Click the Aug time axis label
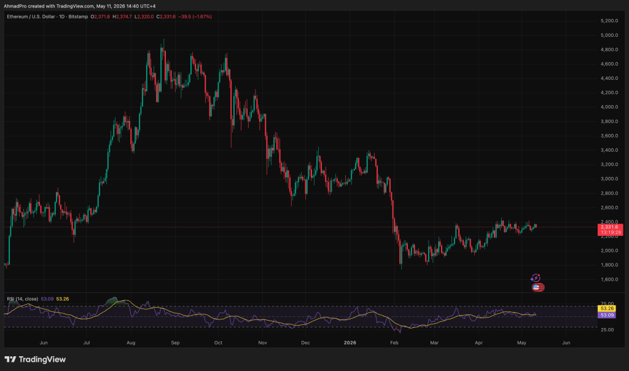Image resolution: width=629 pixels, height=371 pixels. pyautogui.click(x=131, y=343)
